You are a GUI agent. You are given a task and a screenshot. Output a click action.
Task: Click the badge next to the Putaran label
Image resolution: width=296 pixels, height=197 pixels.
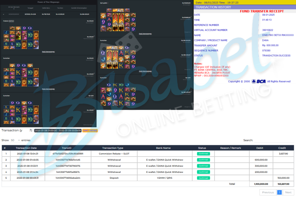point(11,21)
